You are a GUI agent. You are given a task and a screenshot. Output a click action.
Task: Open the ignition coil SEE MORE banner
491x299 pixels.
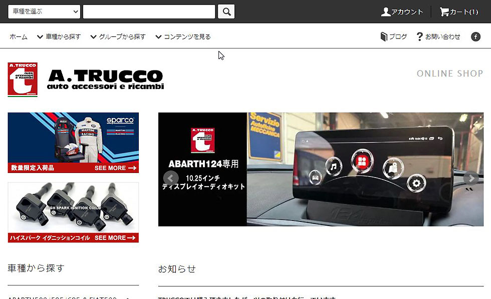tap(73, 212)
